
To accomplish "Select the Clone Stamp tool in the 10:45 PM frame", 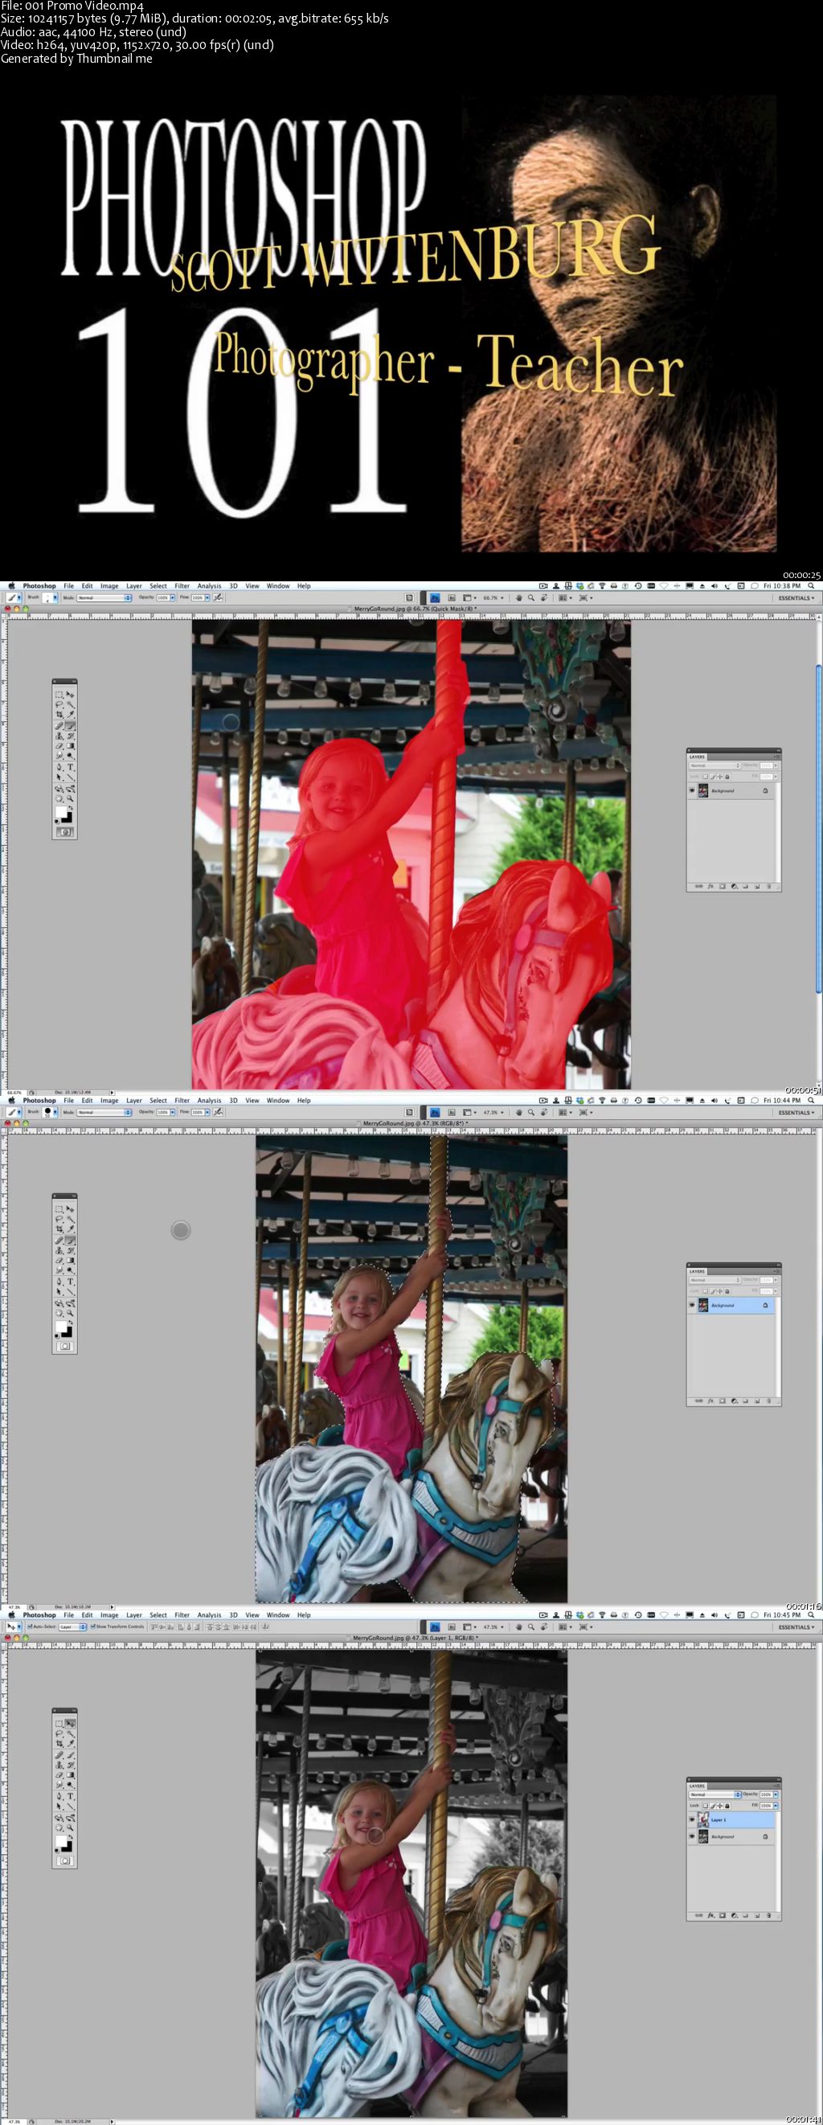I will pyautogui.click(x=59, y=1766).
